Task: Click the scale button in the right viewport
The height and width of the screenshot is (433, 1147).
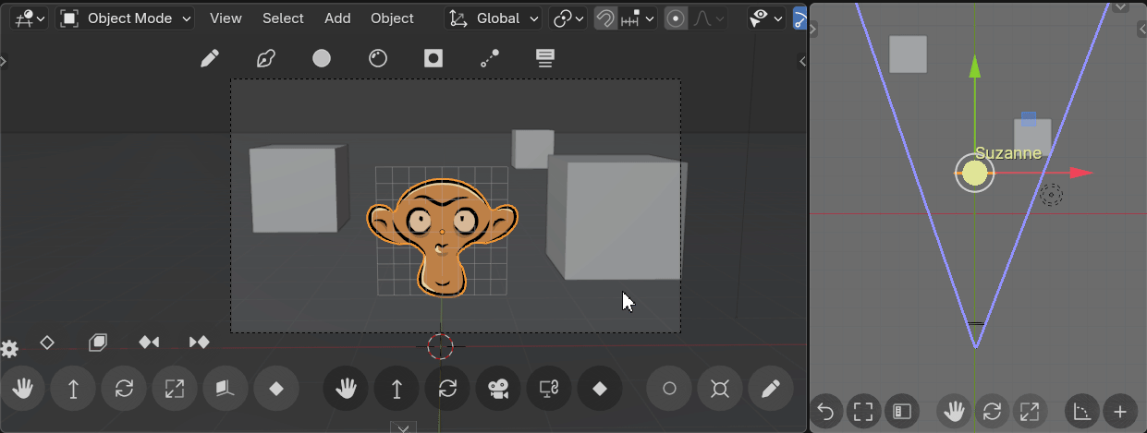Action: (1030, 412)
